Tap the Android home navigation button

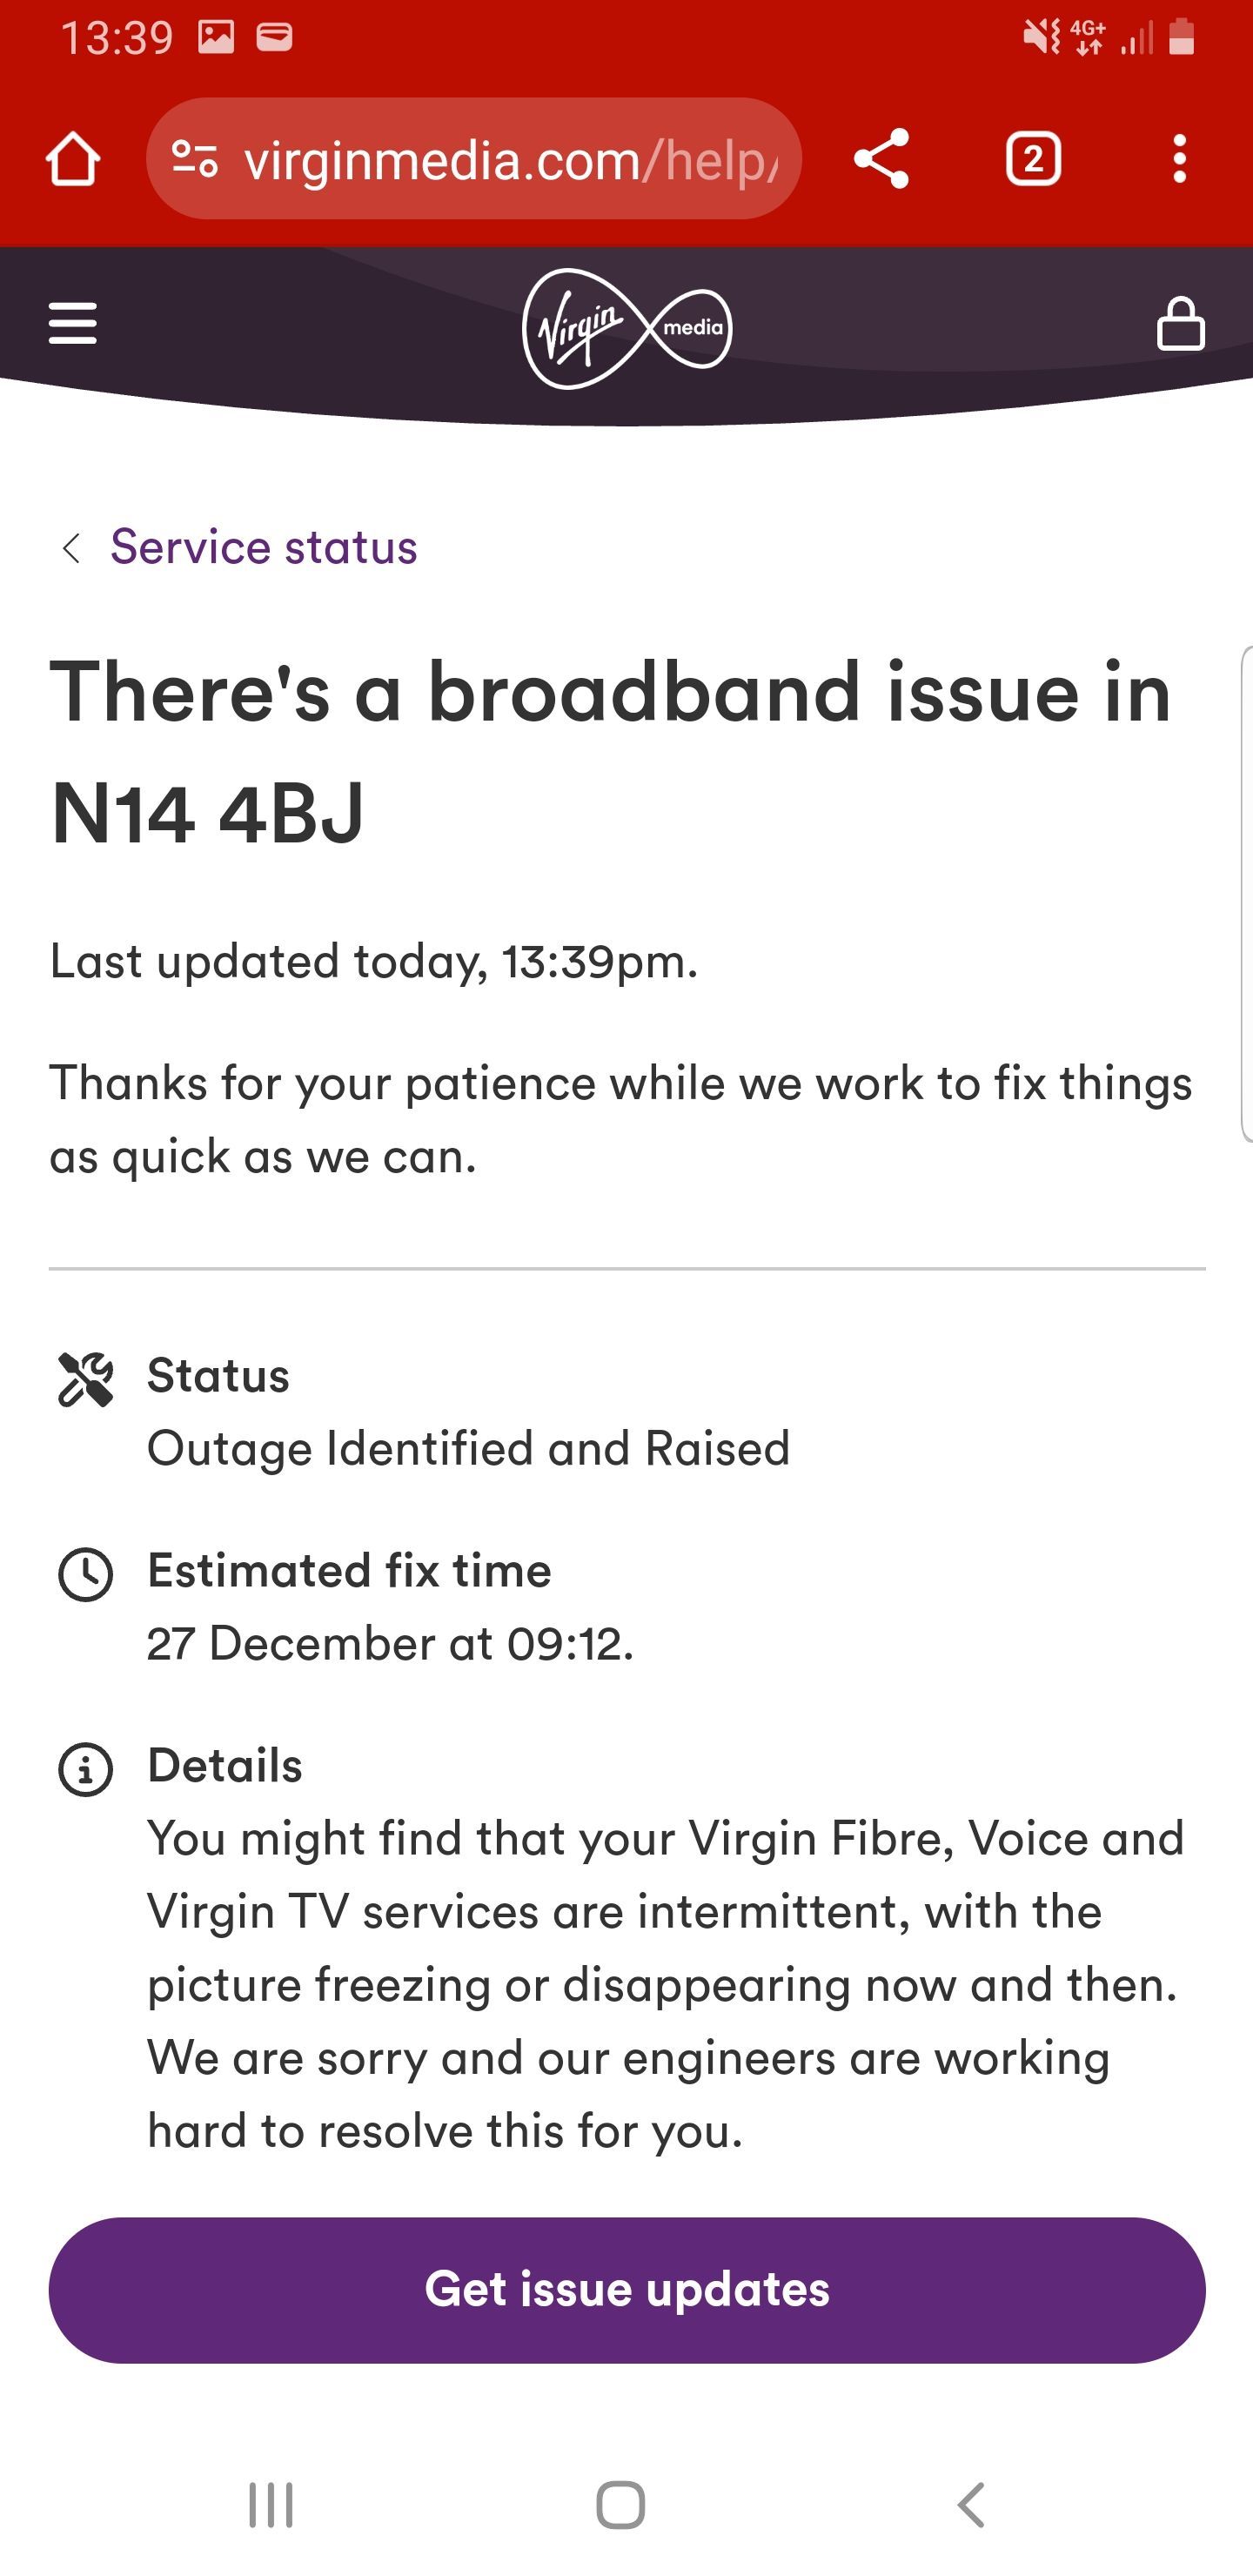tap(621, 2505)
